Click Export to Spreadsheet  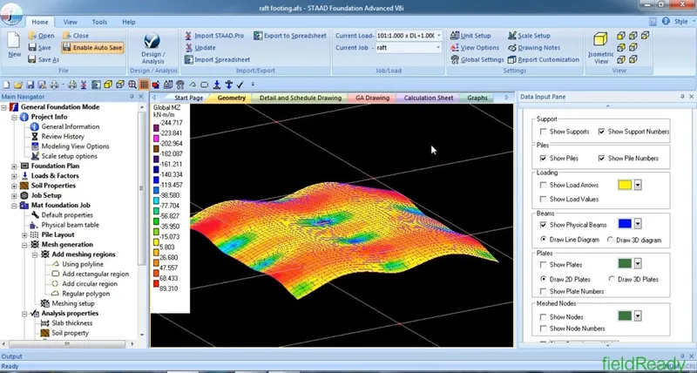pos(290,36)
